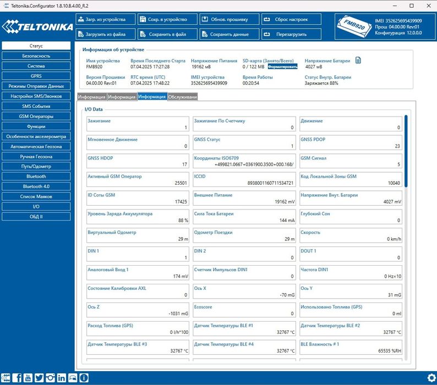Click the GNSS PDOP field showing 23

click(351, 142)
